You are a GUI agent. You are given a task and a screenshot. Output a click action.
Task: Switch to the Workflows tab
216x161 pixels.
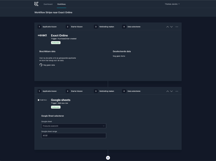(x=61, y=4)
